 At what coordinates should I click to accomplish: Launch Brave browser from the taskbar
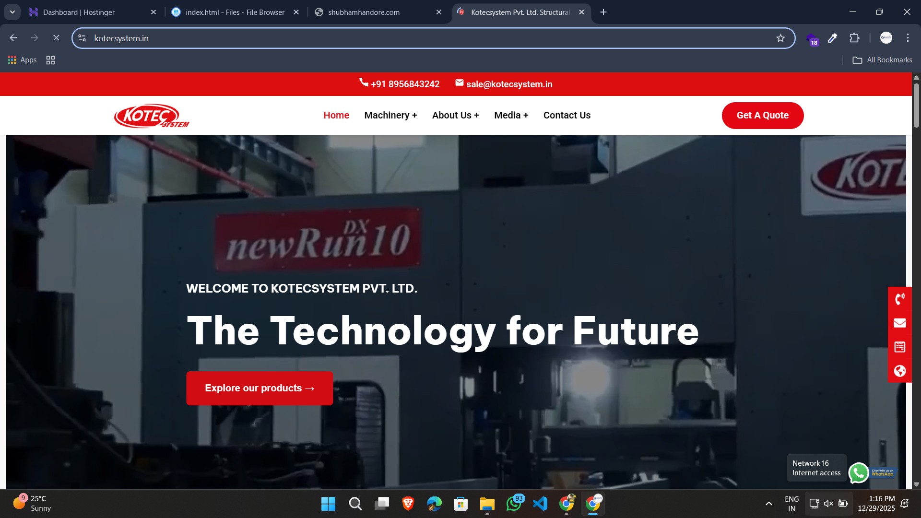[408, 504]
